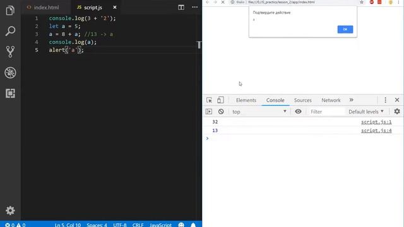Image resolution: width=404 pixels, height=227 pixels.
Task: Click console output value 32
Action: [x=215, y=122]
